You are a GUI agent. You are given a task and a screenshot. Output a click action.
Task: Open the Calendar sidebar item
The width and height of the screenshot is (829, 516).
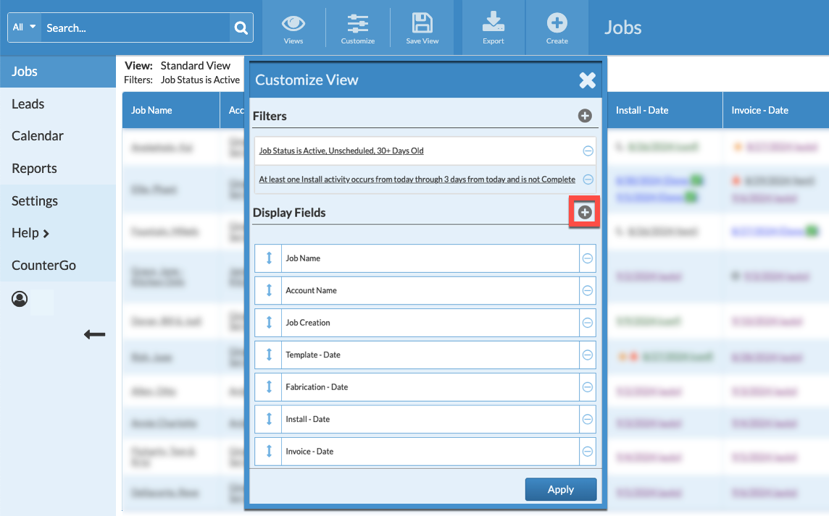coord(38,136)
